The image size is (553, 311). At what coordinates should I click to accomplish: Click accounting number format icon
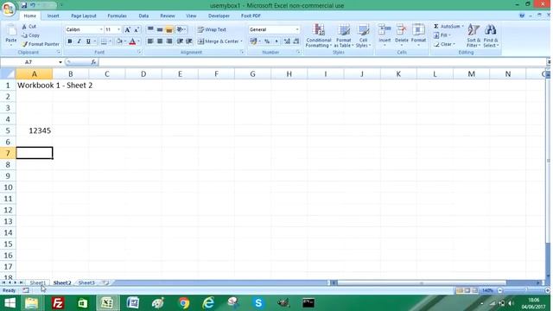(253, 41)
